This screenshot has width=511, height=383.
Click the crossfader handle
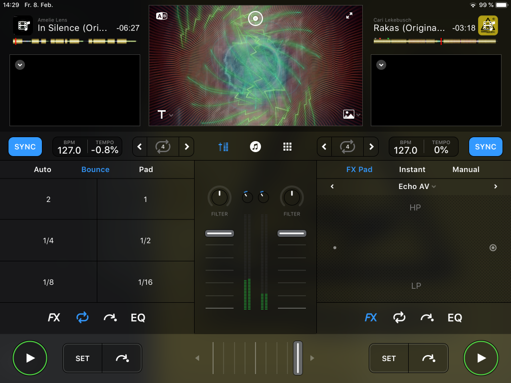point(298,358)
